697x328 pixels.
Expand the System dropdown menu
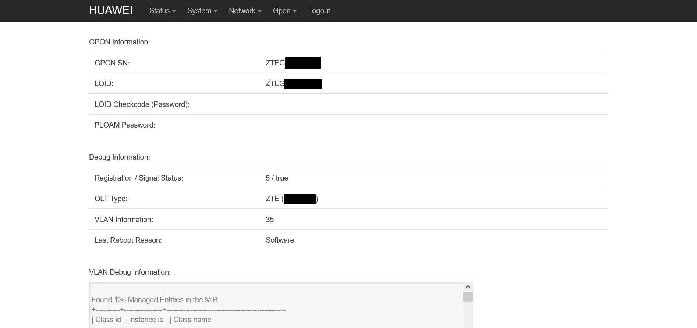click(x=202, y=11)
